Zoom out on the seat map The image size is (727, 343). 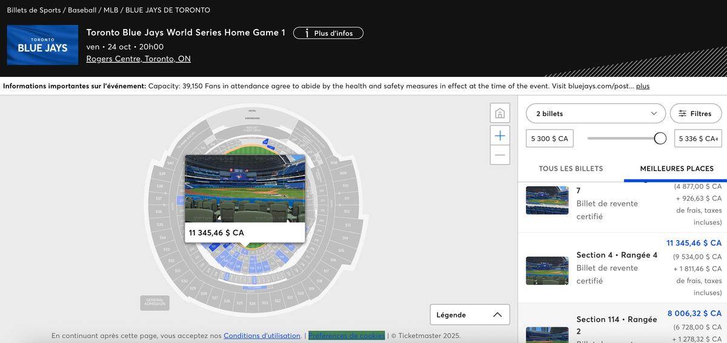(x=500, y=155)
